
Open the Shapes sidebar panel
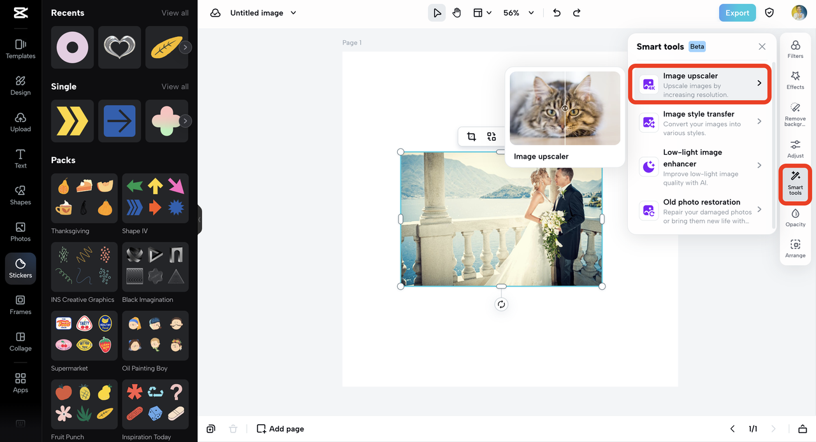[20, 195]
